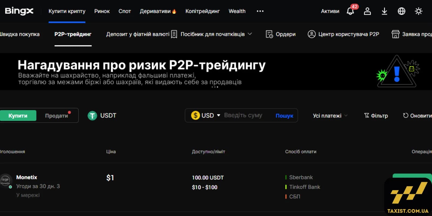Click the Ціна column header
The image size is (432, 216).
pyautogui.click(x=111, y=152)
